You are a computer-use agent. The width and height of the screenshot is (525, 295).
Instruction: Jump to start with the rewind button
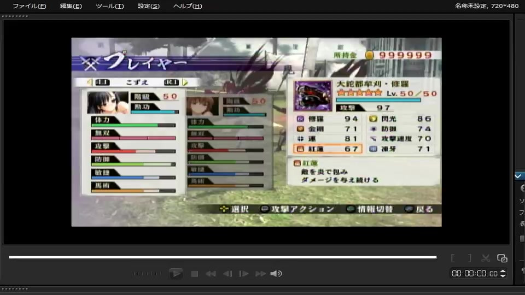211,274
